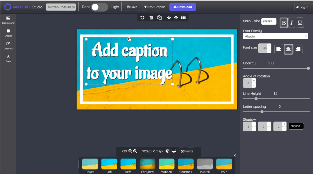Click the undo/reset arrow icon
This screenshot has width=313, height=174.
coord(142,18)
